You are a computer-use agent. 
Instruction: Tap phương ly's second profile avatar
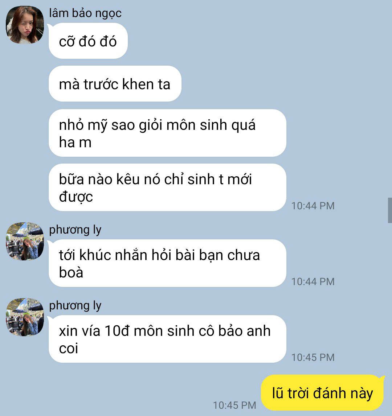click(x=25, y=317)
